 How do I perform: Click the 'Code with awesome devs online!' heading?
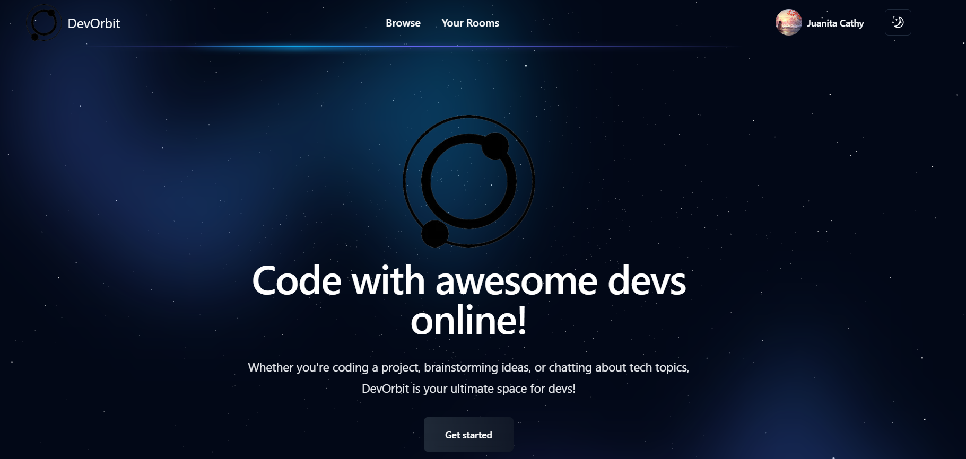[469, 301]
